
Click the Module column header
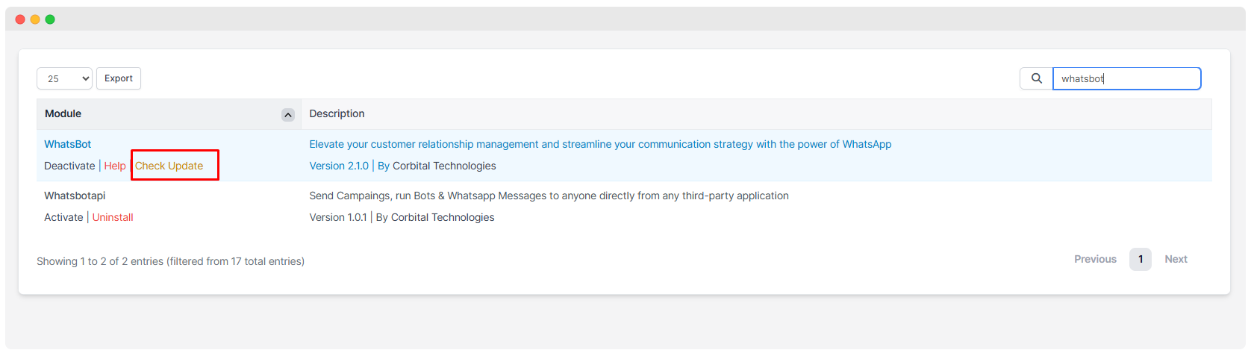pyautogui.click(x=169, y=113)
